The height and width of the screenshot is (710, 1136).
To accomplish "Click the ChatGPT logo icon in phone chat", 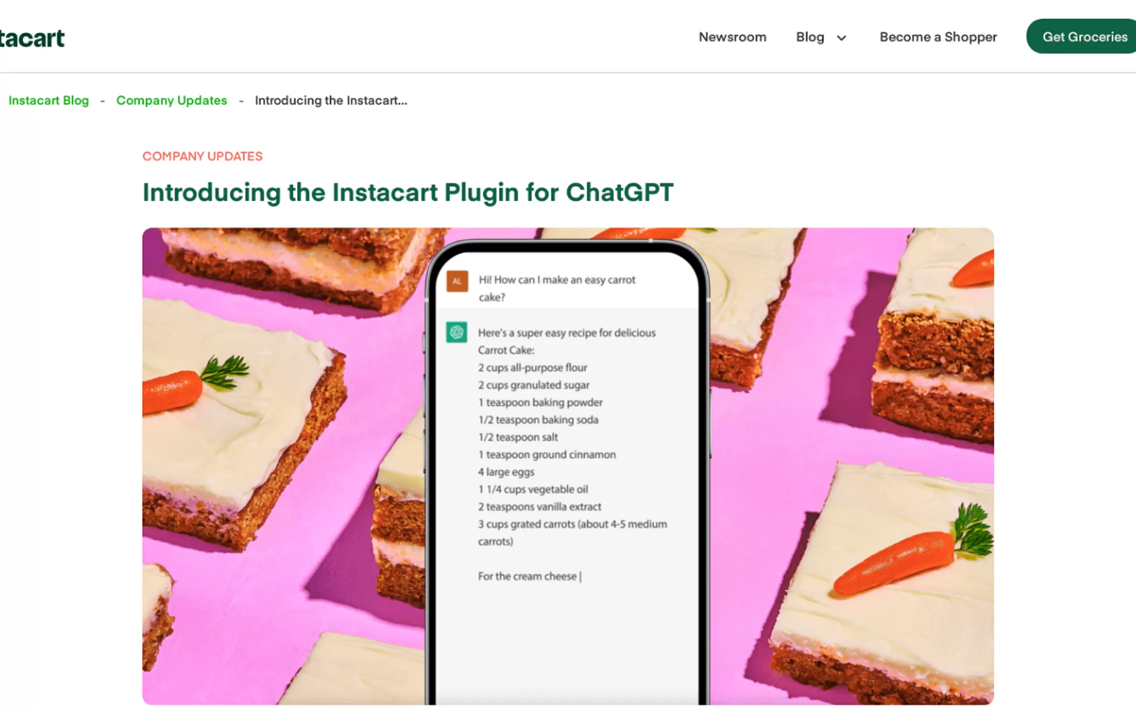I will pos(457,332).
